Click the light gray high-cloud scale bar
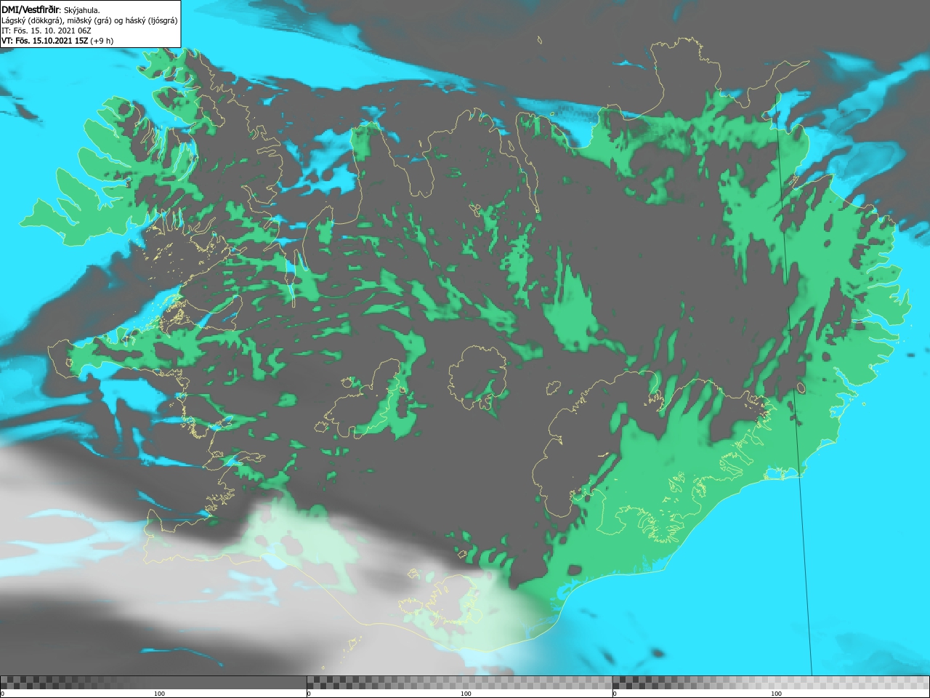This screenshot has width=930, height=698. (x=770, y=683)
